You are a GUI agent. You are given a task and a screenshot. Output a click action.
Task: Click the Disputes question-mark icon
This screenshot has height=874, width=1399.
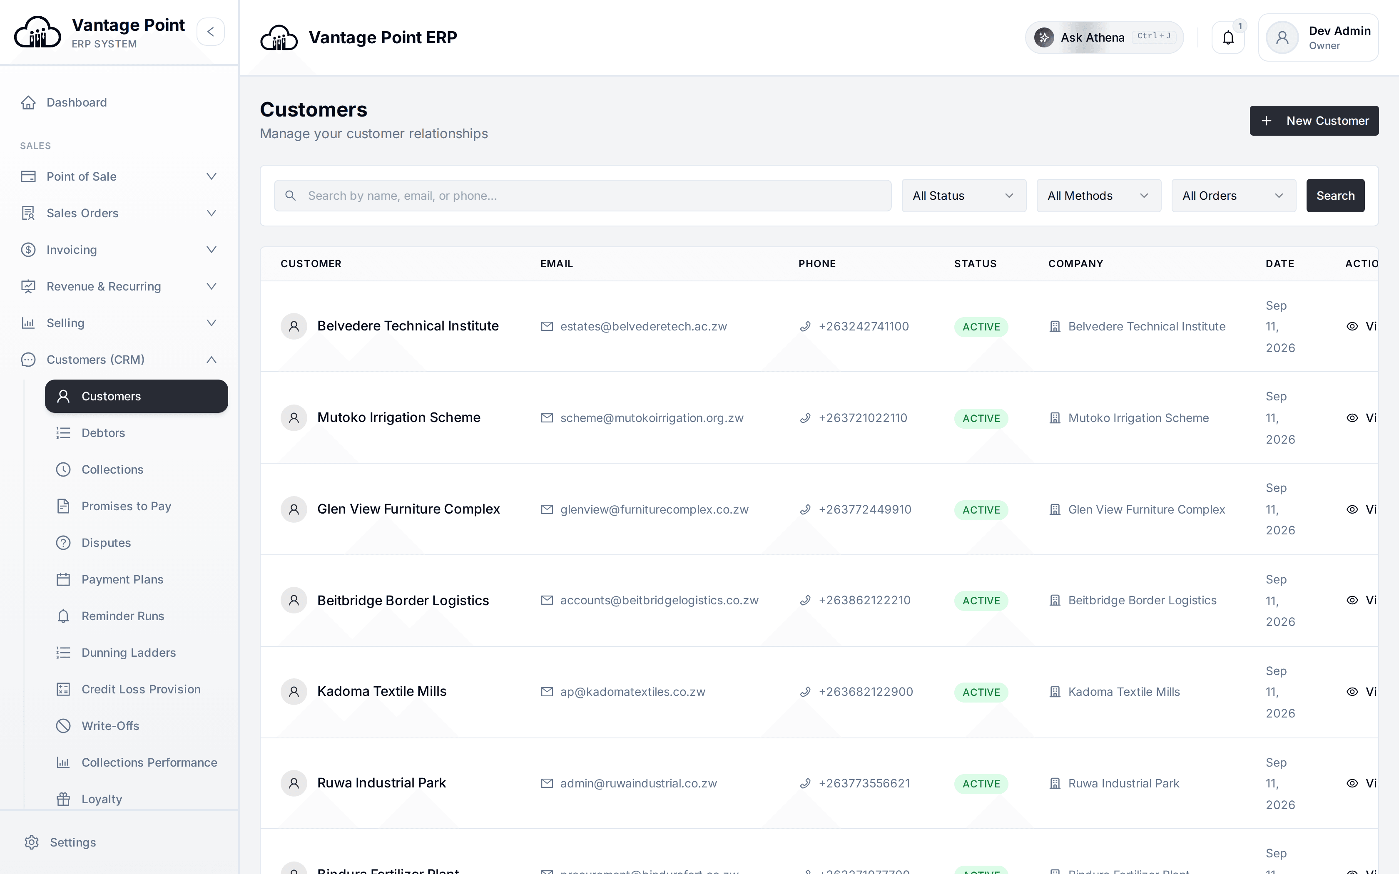(63, 543)
